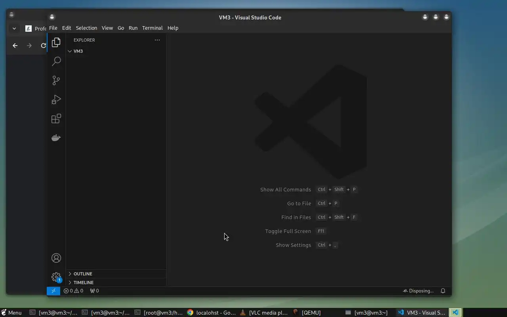Switch to the root@vm3 terminal in taskbar
507x317 pixels.
pos(159,313)
